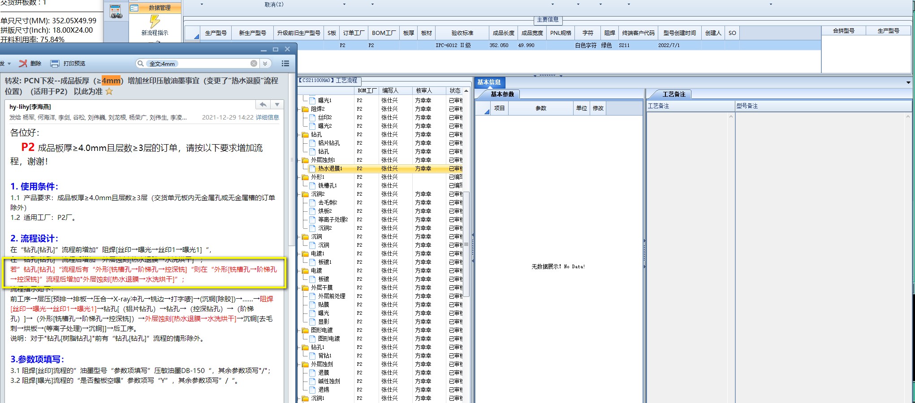Click the magnifier icon in mail search box
This screenshot has height=403, width=915.
coord(141,64)
